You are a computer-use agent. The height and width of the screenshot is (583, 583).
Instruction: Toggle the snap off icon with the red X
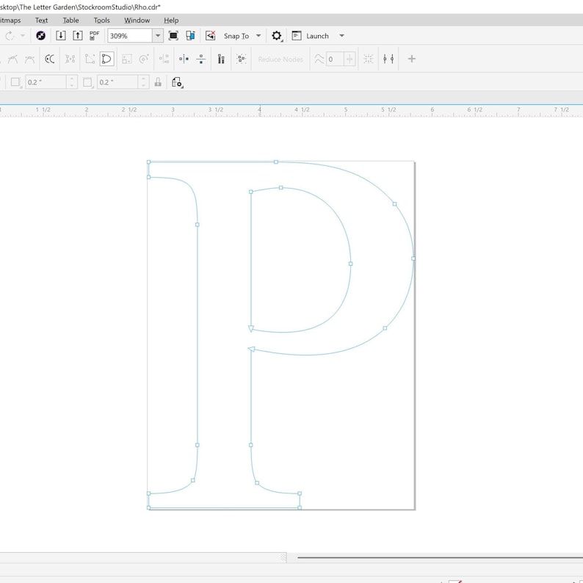[211, 36]
